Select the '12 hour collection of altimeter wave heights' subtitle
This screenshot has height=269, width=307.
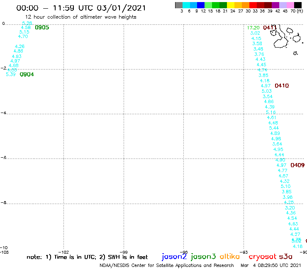click(x=80, y=17)
